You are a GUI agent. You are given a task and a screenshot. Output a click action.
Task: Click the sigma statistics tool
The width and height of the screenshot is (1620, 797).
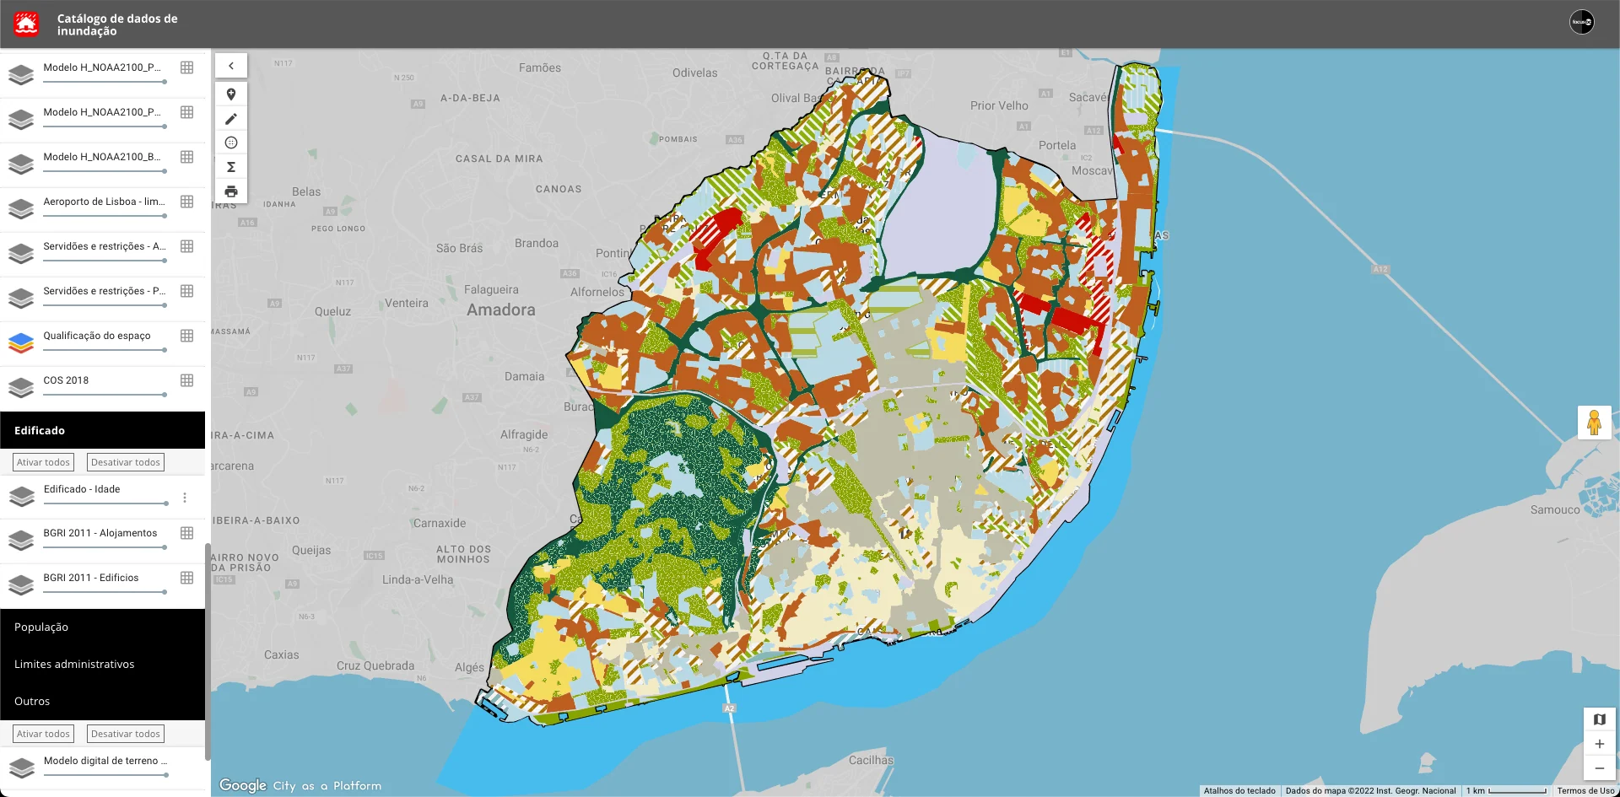pos(231,166)
